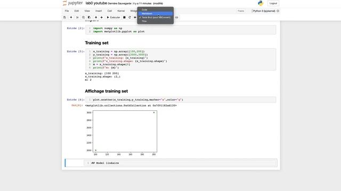
Task: Select the Affichage training set heading
Action: 107,91
